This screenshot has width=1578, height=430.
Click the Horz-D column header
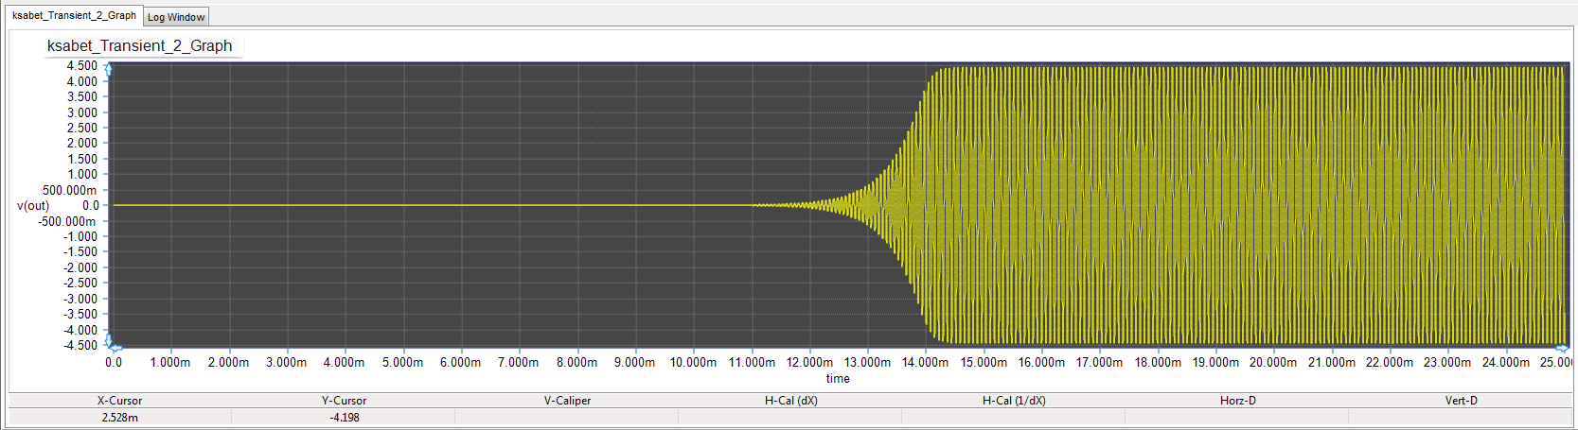tap(1238, 401)
